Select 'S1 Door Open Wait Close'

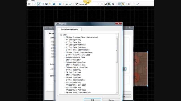point(76,57)
